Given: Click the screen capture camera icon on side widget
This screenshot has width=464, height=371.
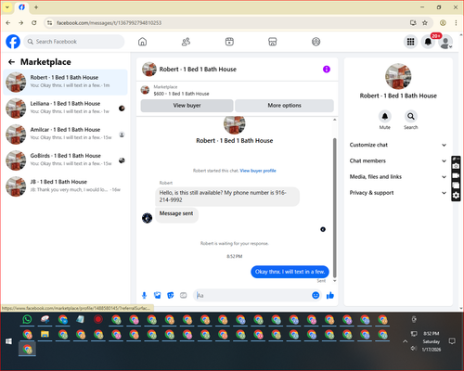Looking at the screenshot, I should coord(456,166).
